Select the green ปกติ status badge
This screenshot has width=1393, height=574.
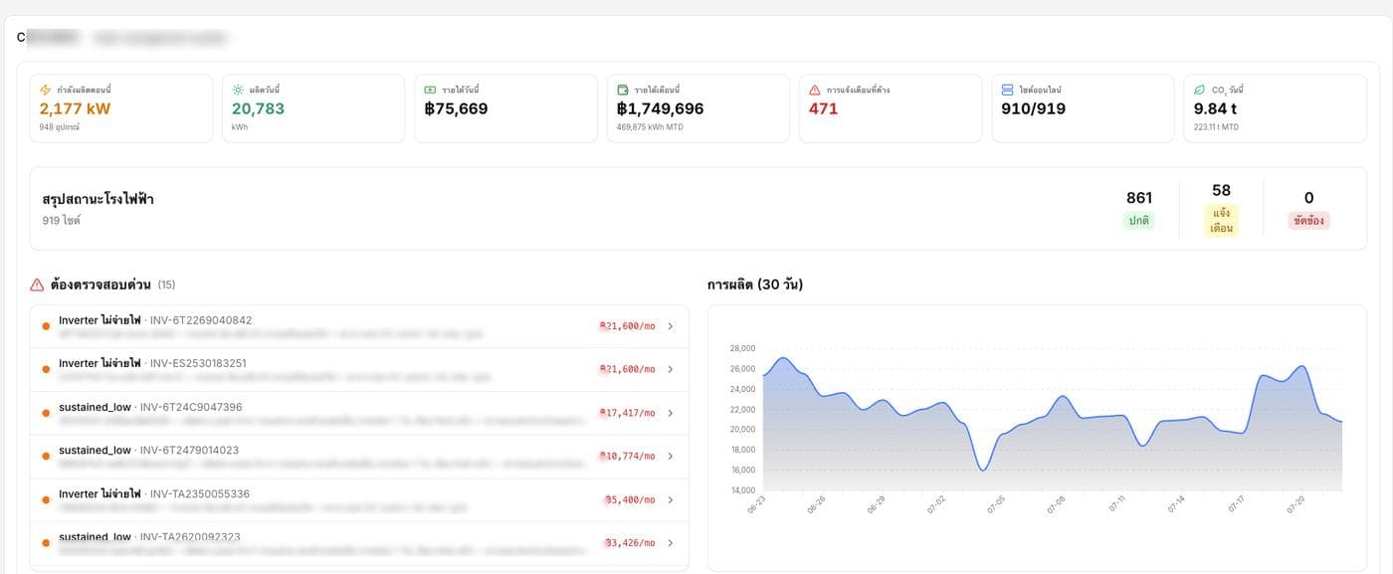click(x=1139, y=221)
